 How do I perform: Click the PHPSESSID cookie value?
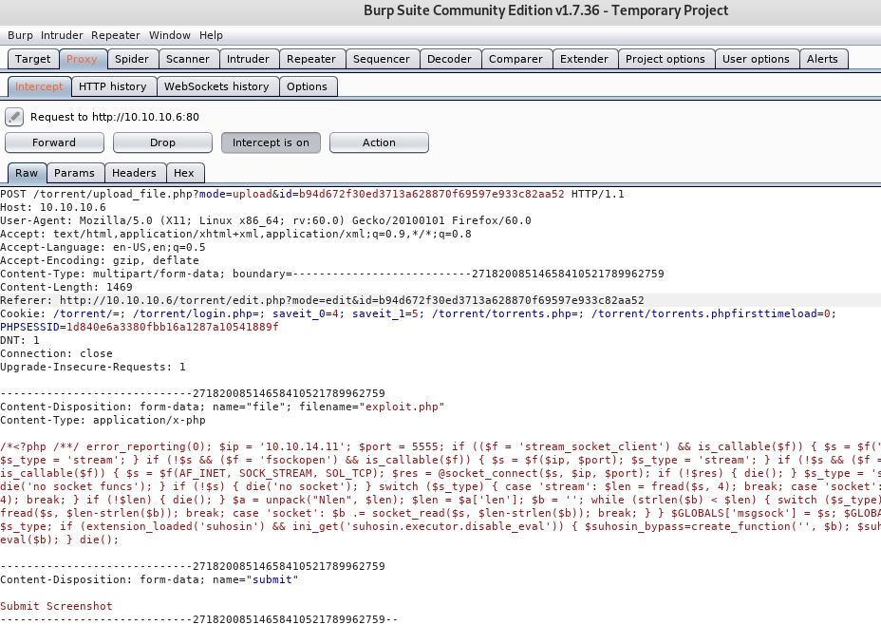(173, 327)
